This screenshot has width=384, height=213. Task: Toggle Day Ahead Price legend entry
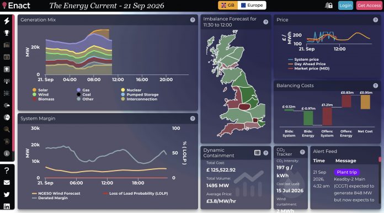click(307, 64)
